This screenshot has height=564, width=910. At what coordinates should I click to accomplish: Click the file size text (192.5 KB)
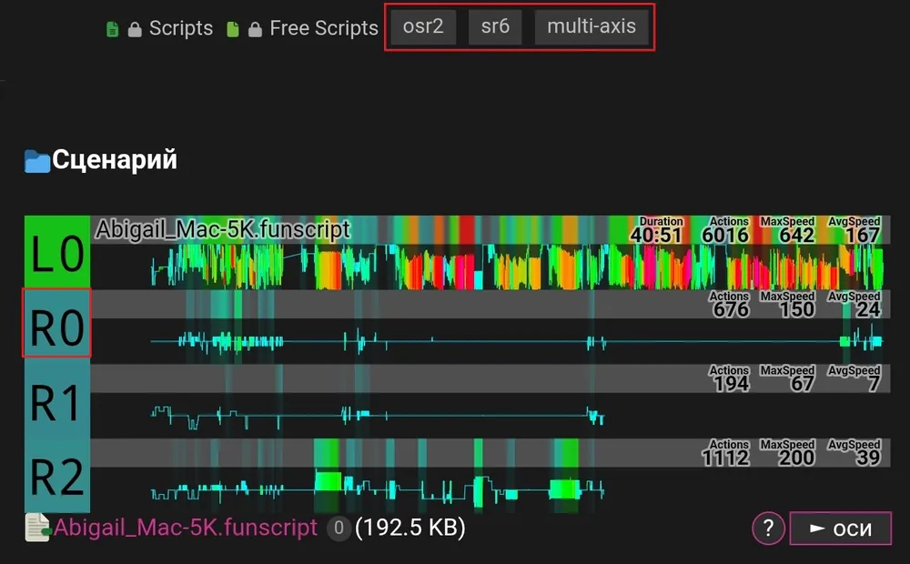410,528
